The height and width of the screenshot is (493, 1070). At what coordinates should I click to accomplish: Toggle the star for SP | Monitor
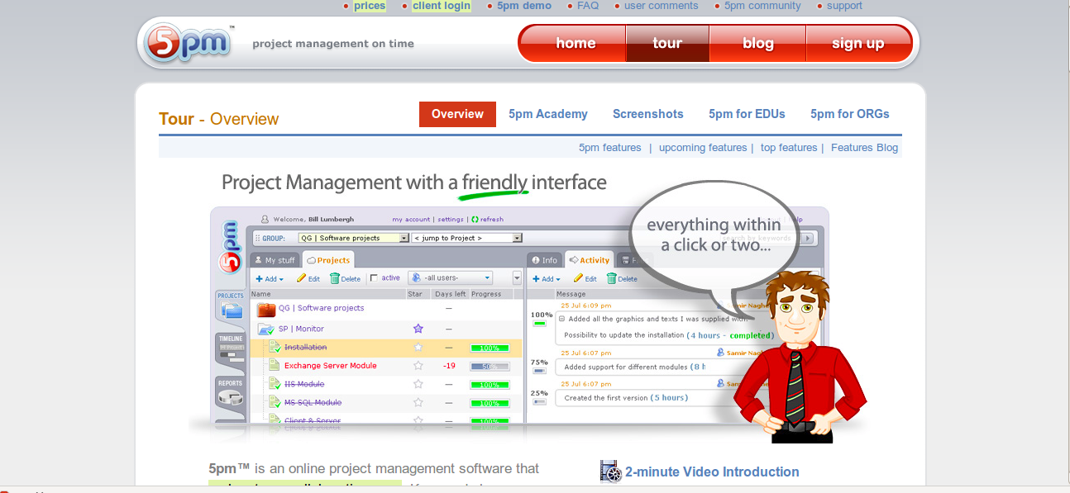(418, 329)
